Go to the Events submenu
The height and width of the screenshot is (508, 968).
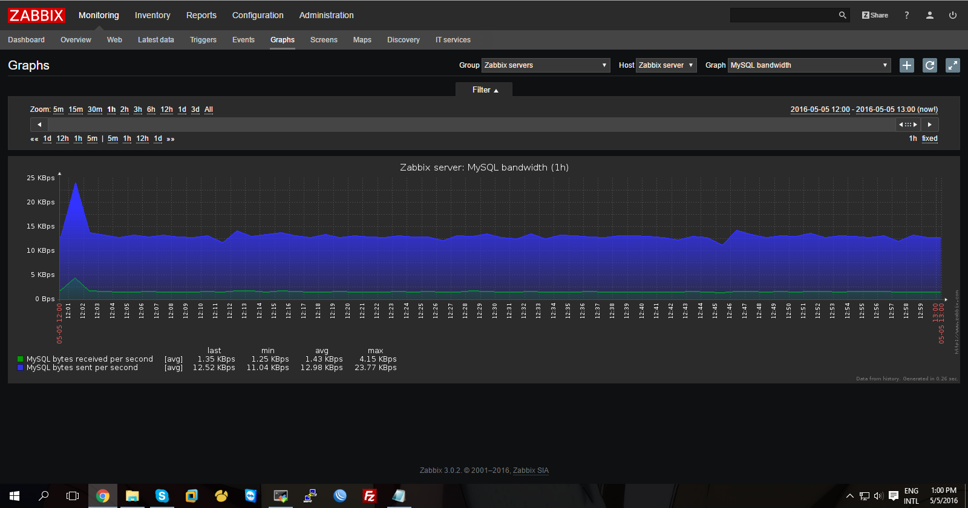tap(243, 40)
